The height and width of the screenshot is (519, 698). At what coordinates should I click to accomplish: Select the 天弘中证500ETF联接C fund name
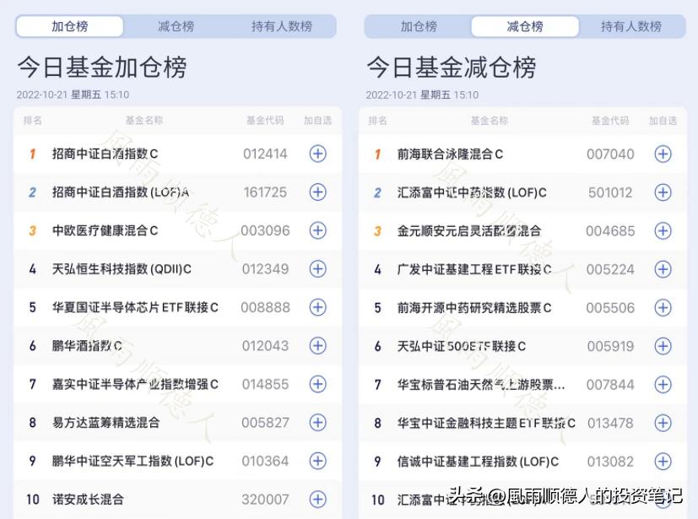(x=462, y=346)
